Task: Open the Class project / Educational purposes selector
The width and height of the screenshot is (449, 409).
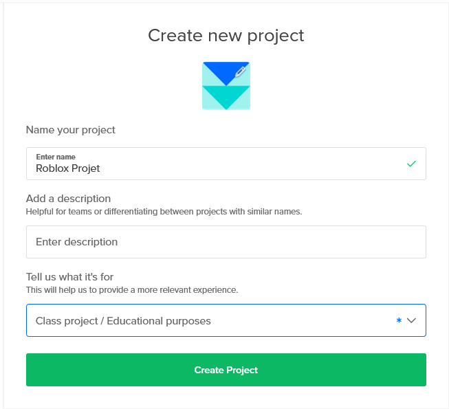Action: [226, 320]
